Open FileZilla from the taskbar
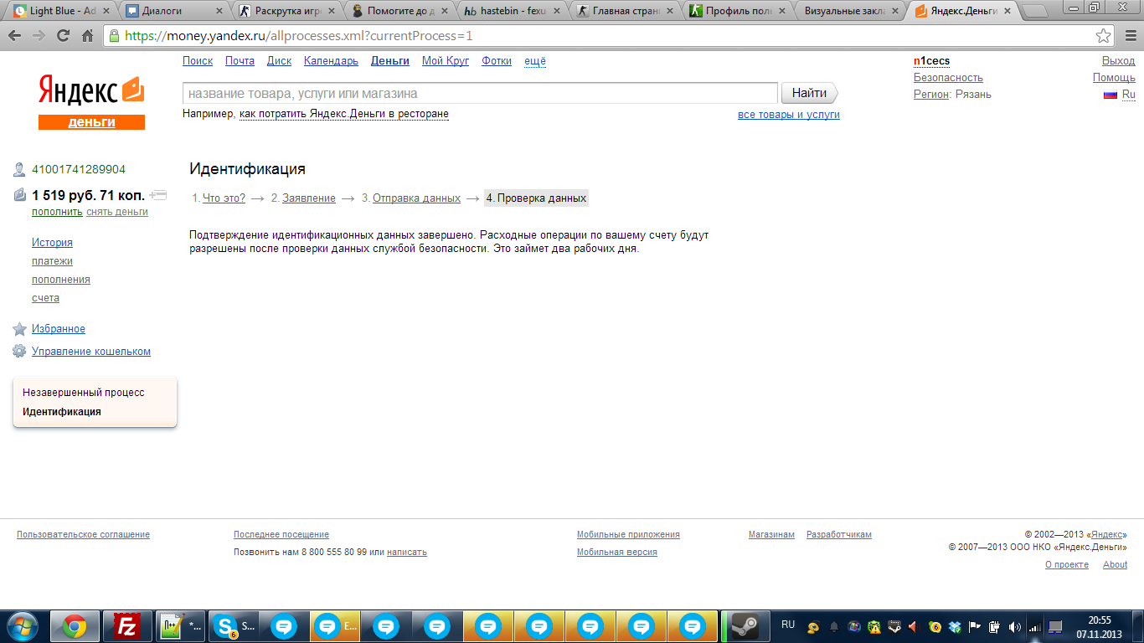Viewport: 1144px width, 643px height. pyautogui.click(x=127, y=626)
